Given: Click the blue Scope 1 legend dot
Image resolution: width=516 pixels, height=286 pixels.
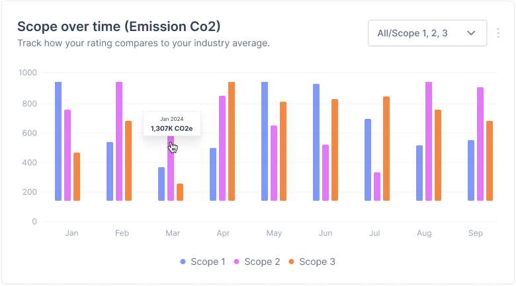Looking at the screenshot, I should (183, 262).
